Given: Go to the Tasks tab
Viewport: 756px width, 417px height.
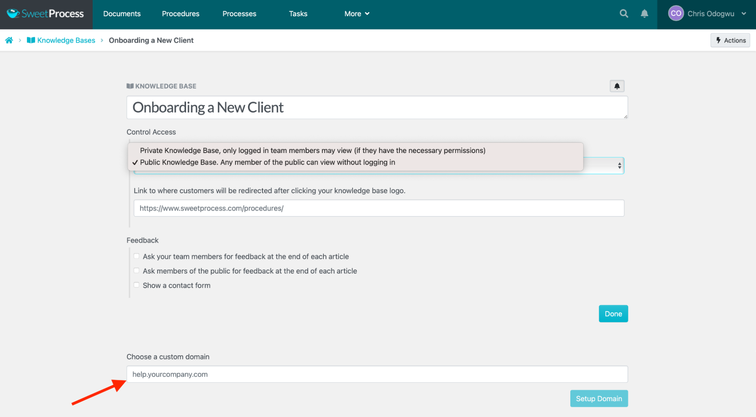Looking at the screenshot, I should point(298,14).
